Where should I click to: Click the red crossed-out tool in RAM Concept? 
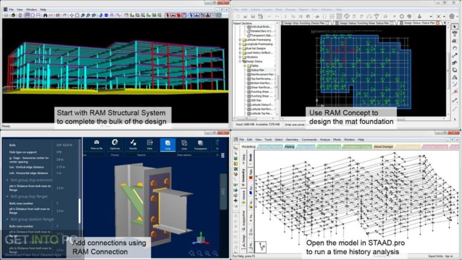[455, 92]
